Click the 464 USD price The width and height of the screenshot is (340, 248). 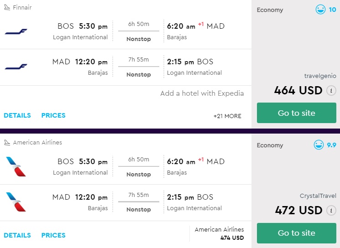tap(298, 90)
